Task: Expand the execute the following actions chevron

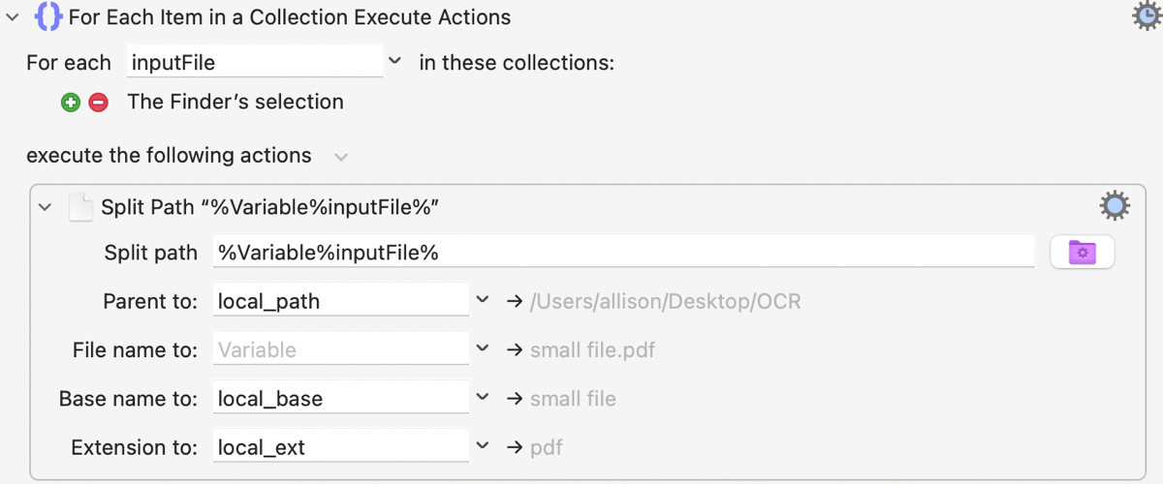Action: 340,156
